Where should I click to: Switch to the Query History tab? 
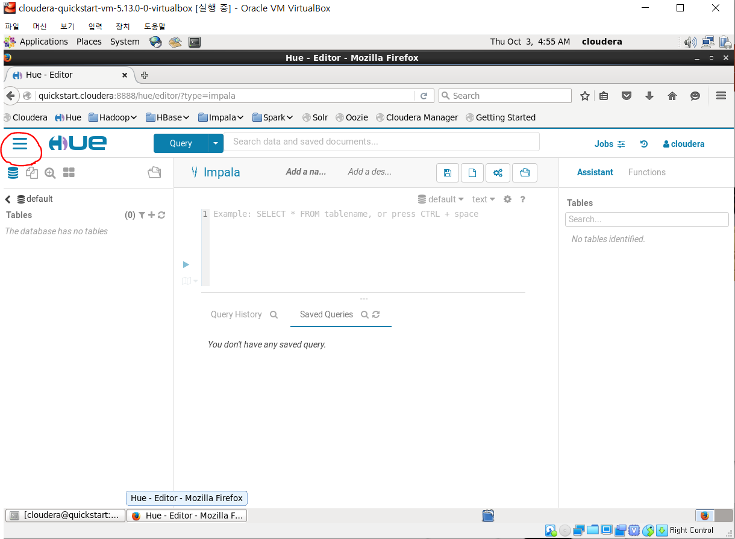click(236, 314)
